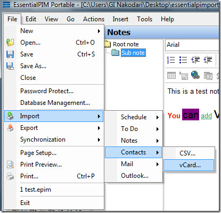Click the EssentialPIM title bar icon

6,4
